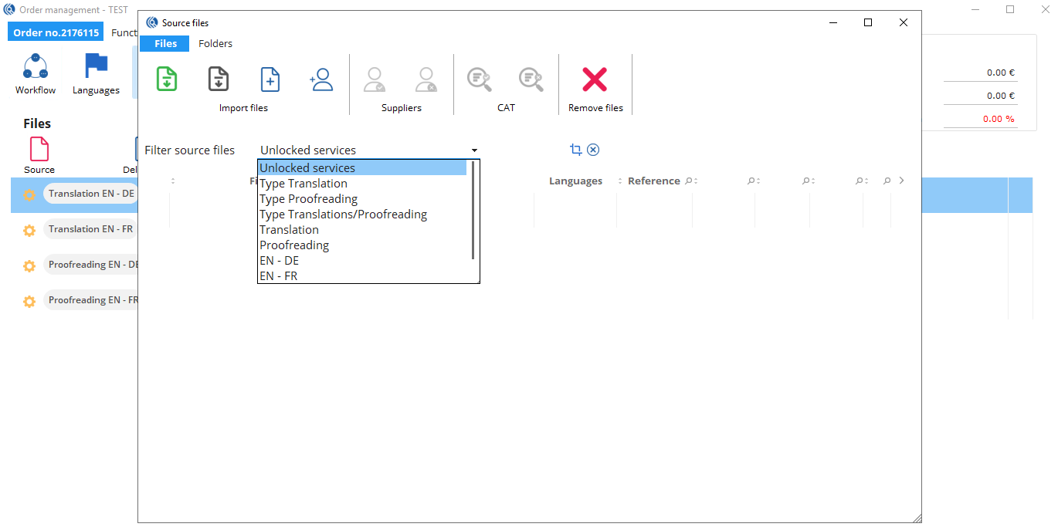Image resolution: width=1058 pixels, height=527 pixels.
Task: Choose EN - DE in the filter dropdown
Action: coord(279,260)
